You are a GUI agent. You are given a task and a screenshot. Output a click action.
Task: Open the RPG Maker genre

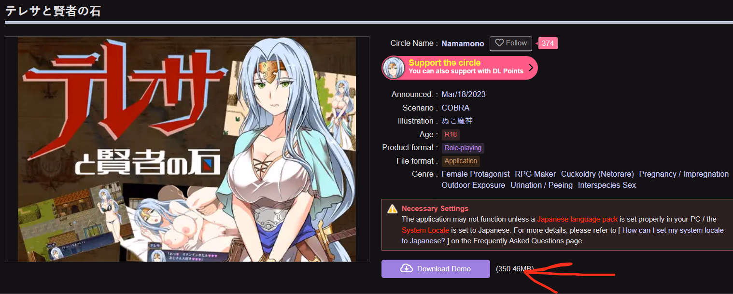[536, 174]
